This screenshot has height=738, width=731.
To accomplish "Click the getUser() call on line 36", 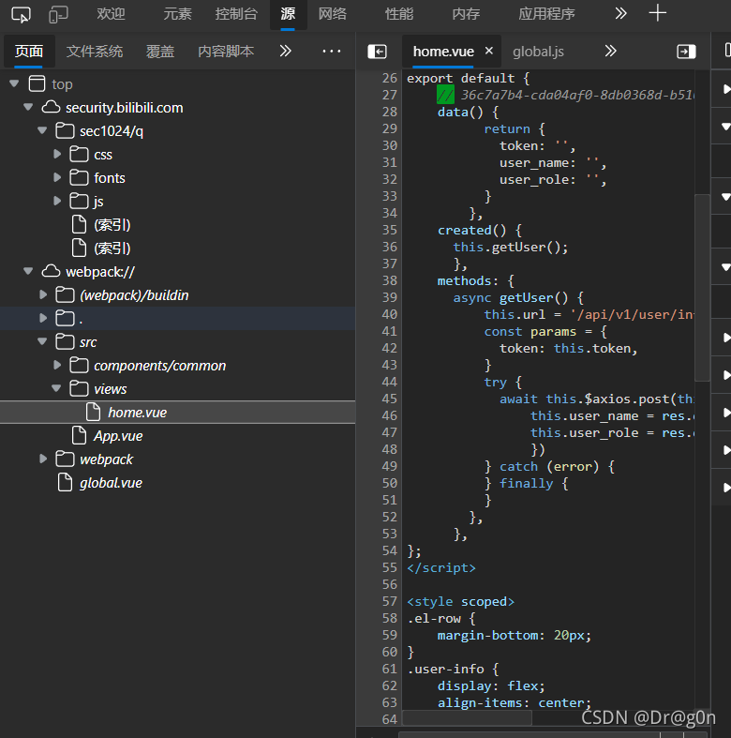I will (530, 248).
